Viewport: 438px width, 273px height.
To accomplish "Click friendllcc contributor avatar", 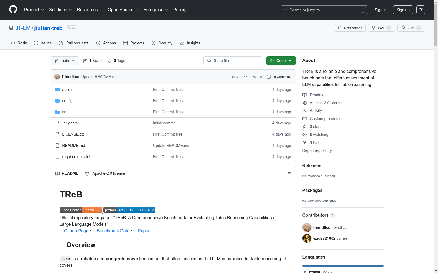I will (x=307, y=227).
